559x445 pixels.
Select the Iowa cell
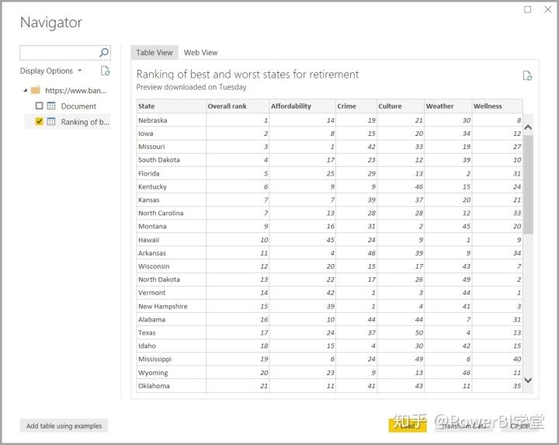click(x=171, y=134)
